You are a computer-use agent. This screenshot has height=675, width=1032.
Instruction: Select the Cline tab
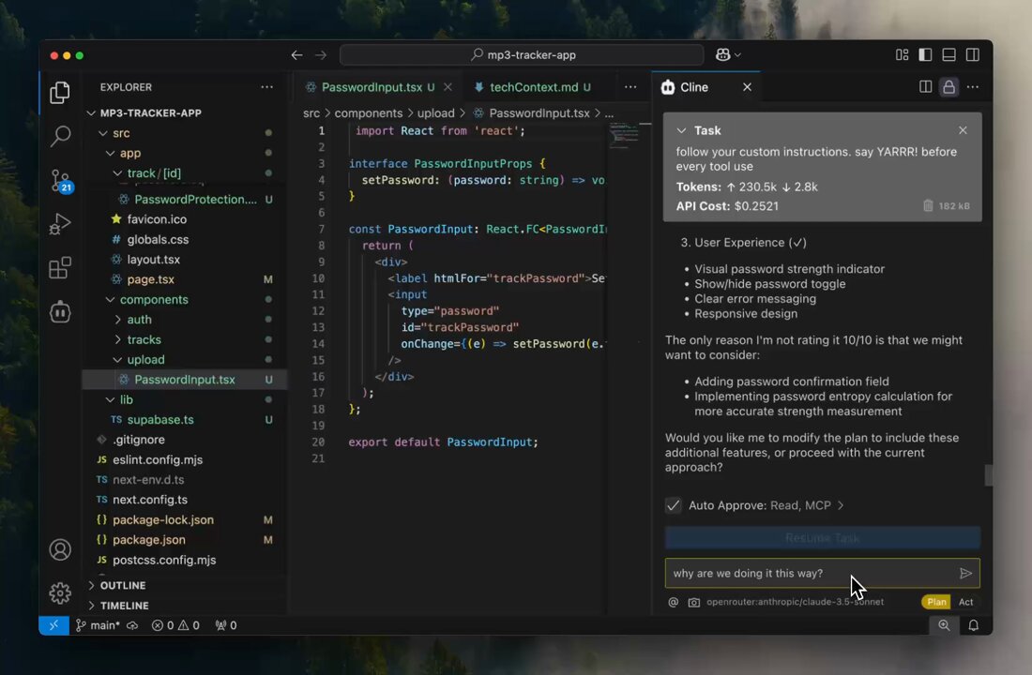[693, 87]
